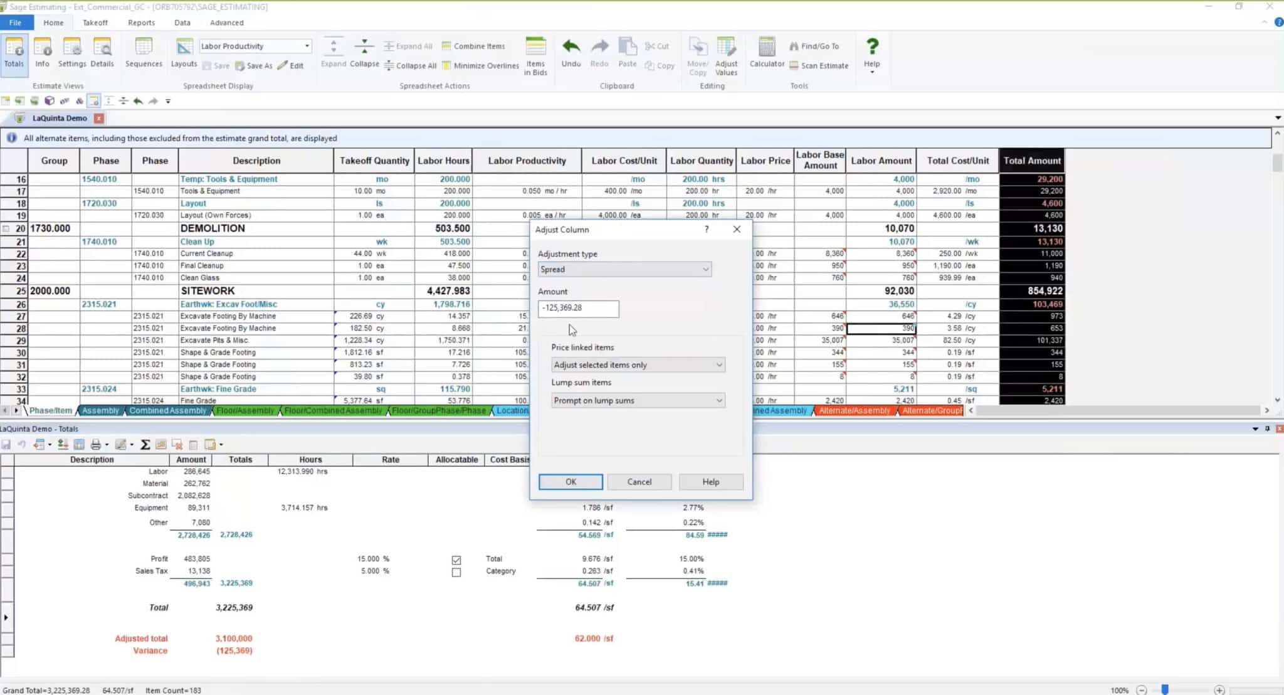Click the Sum icon in Totals toolbar
The width and height of the screenshot is (1284, 695).
[145, 444]
